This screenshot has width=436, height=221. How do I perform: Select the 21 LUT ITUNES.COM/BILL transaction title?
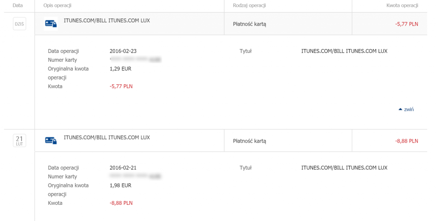click(x=107, y=137)
